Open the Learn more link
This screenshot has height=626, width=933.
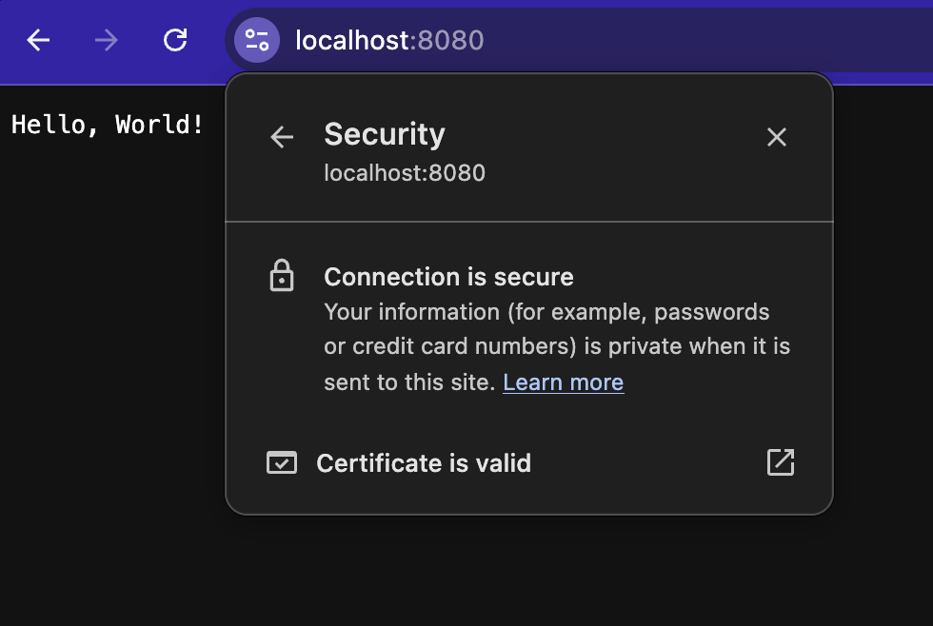tap(563, 381)
